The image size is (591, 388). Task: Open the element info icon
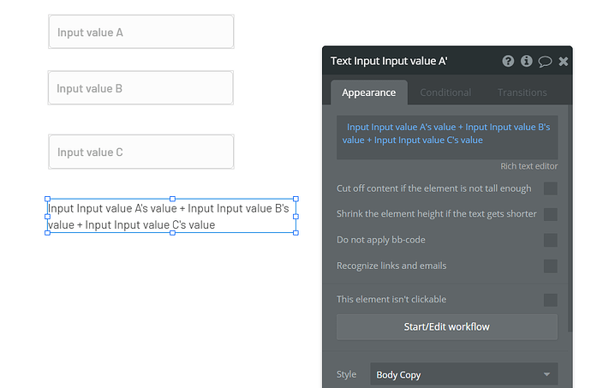coord(527,61)
